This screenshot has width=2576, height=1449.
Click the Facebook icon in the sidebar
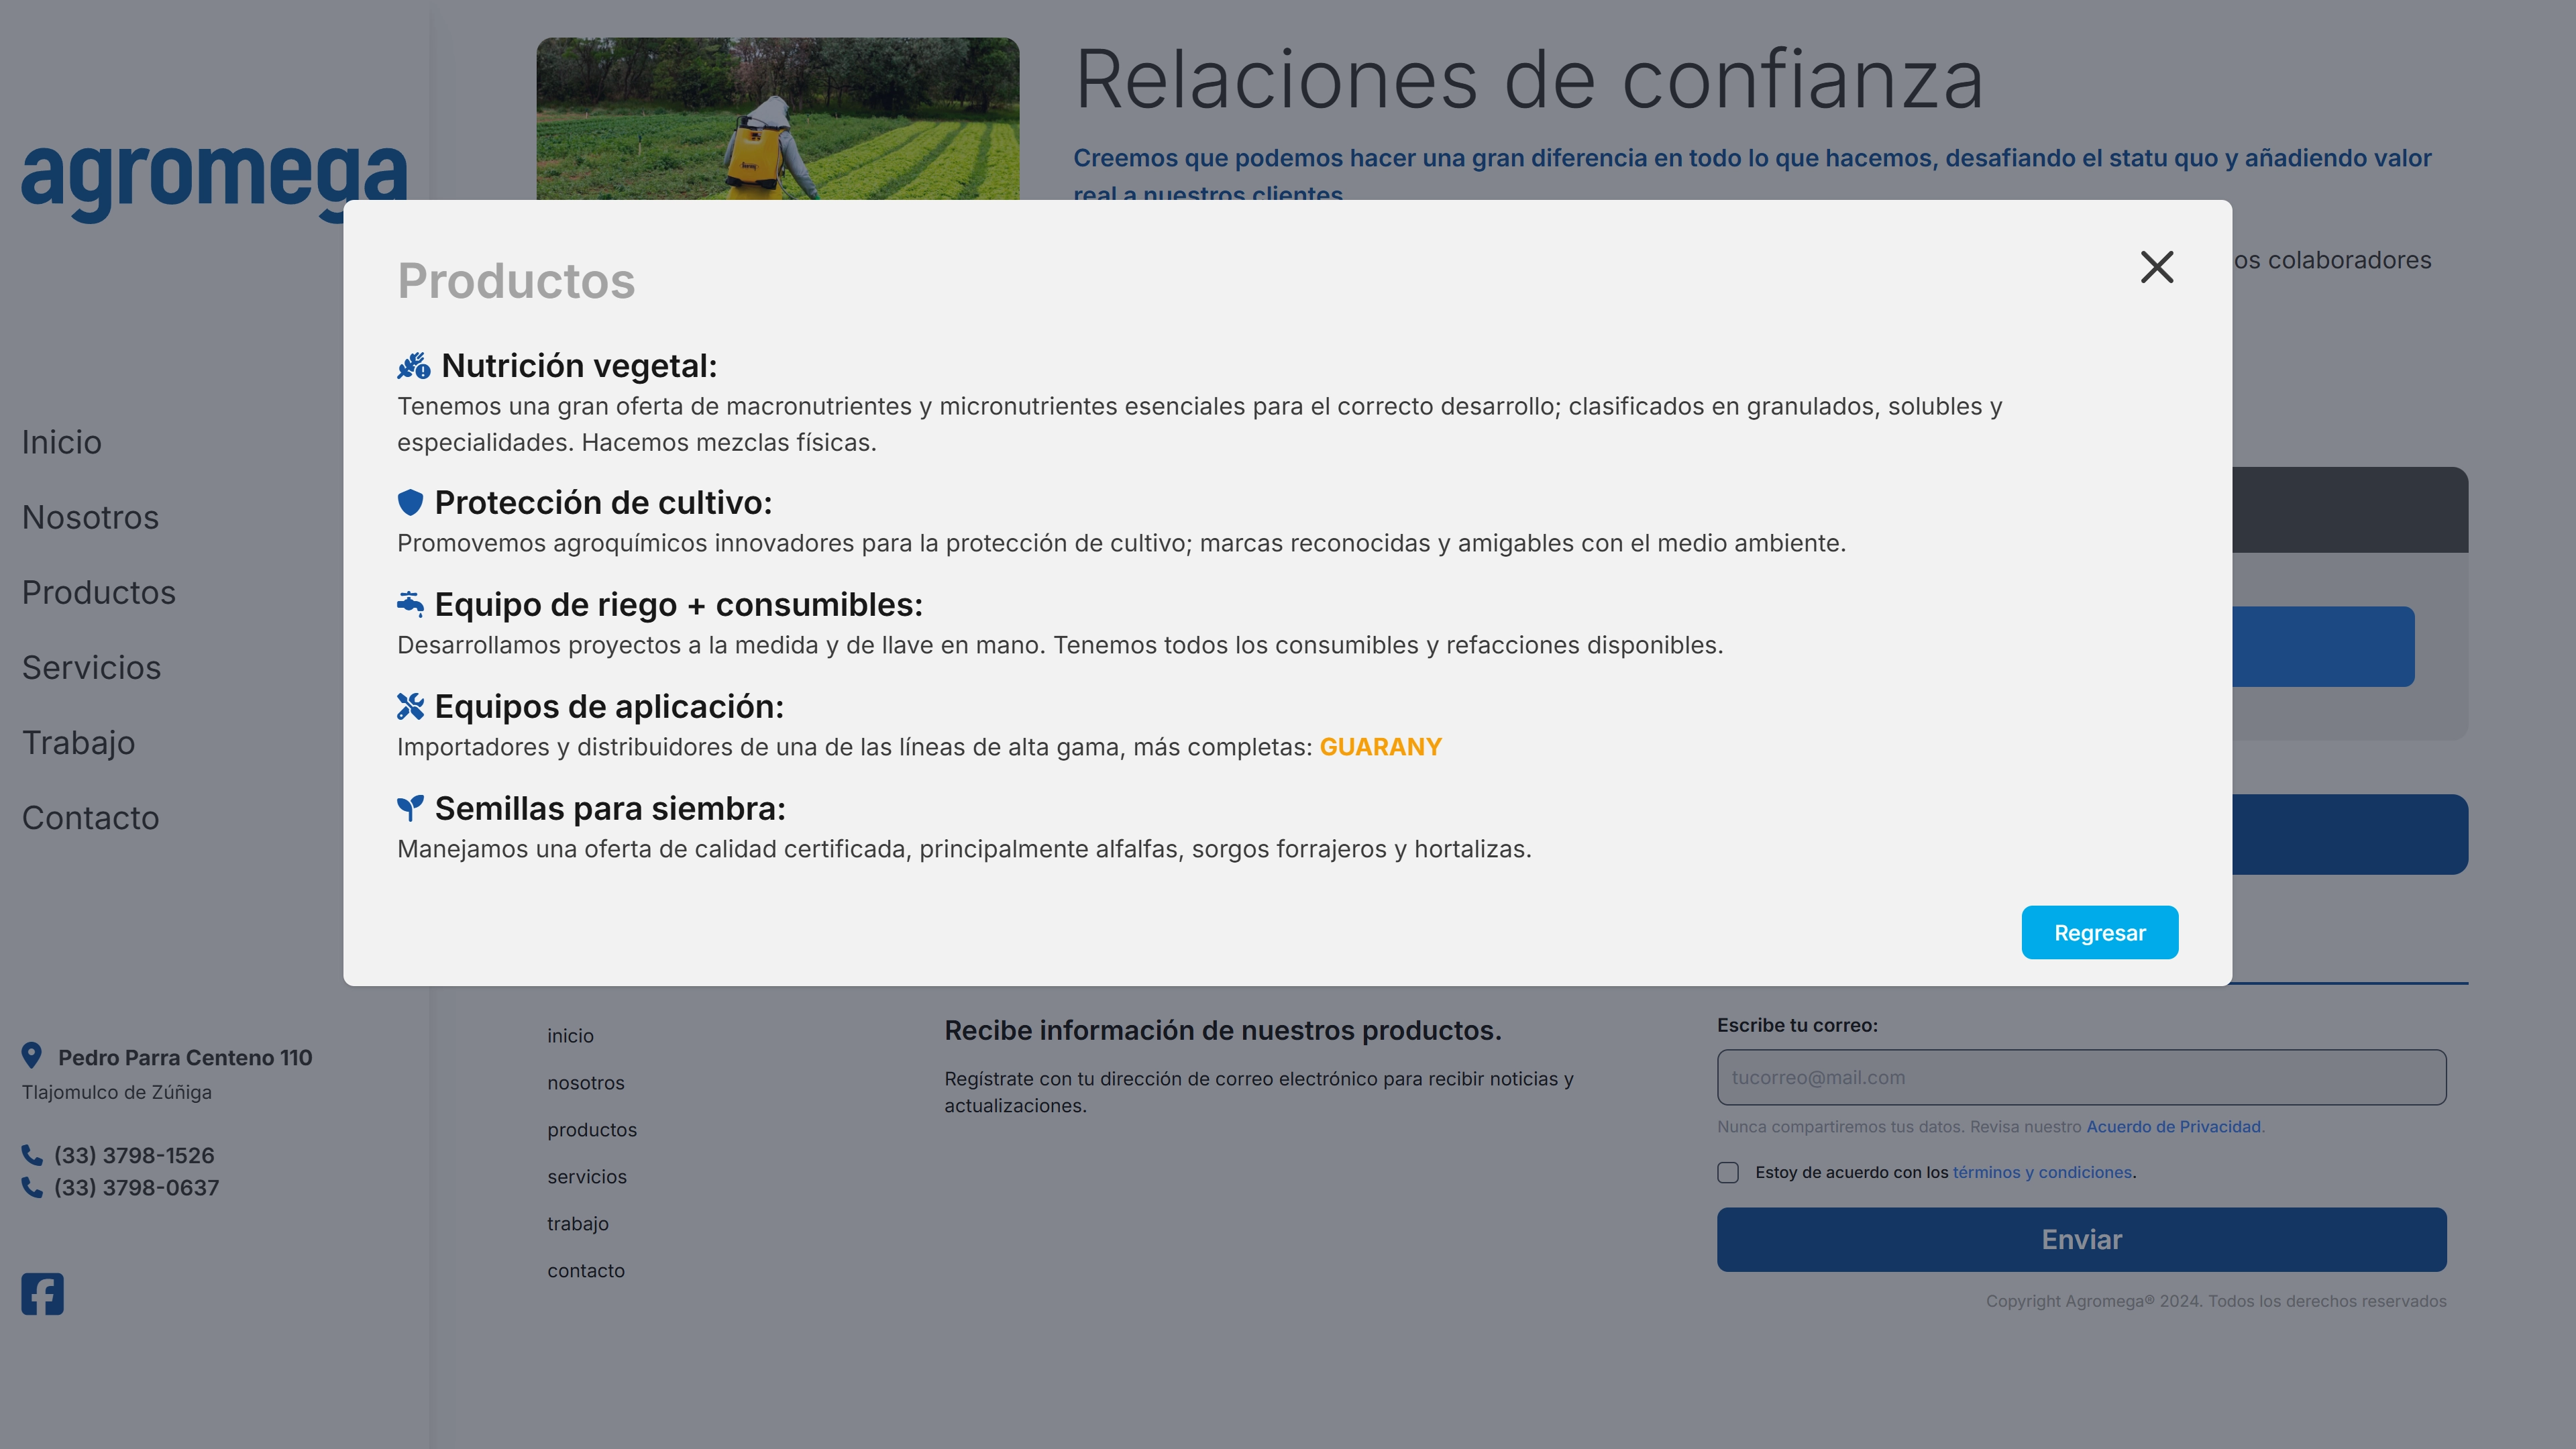tap(42, 1294)
